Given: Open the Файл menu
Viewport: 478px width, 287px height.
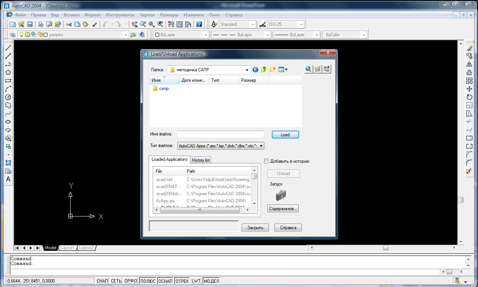Looking at the screenshot, I should [x=21, y=15].
